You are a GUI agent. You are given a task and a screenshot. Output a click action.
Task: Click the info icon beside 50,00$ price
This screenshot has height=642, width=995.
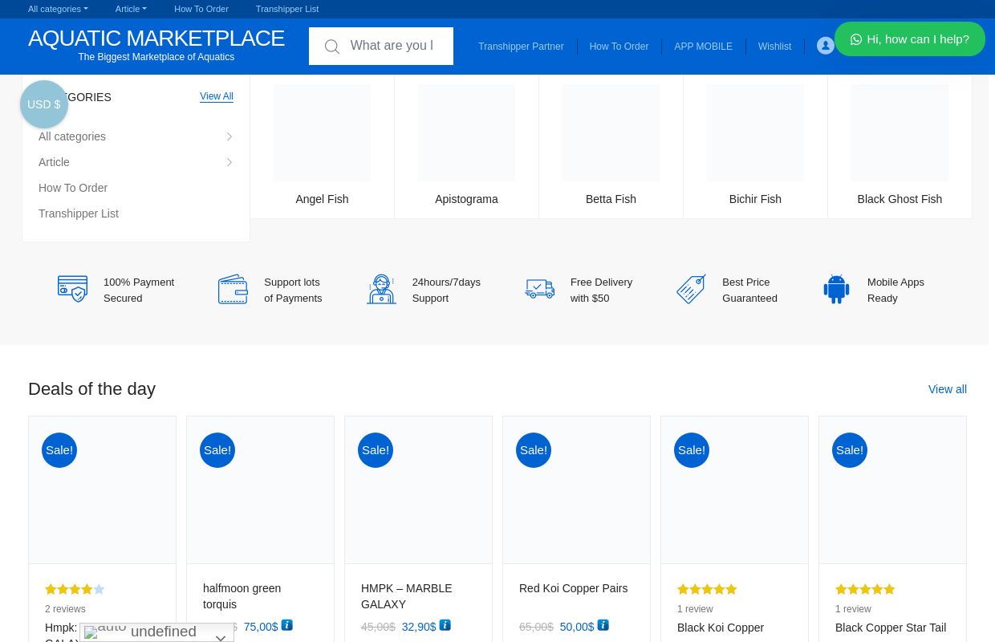pyautogui.click(x=603, y=625)
